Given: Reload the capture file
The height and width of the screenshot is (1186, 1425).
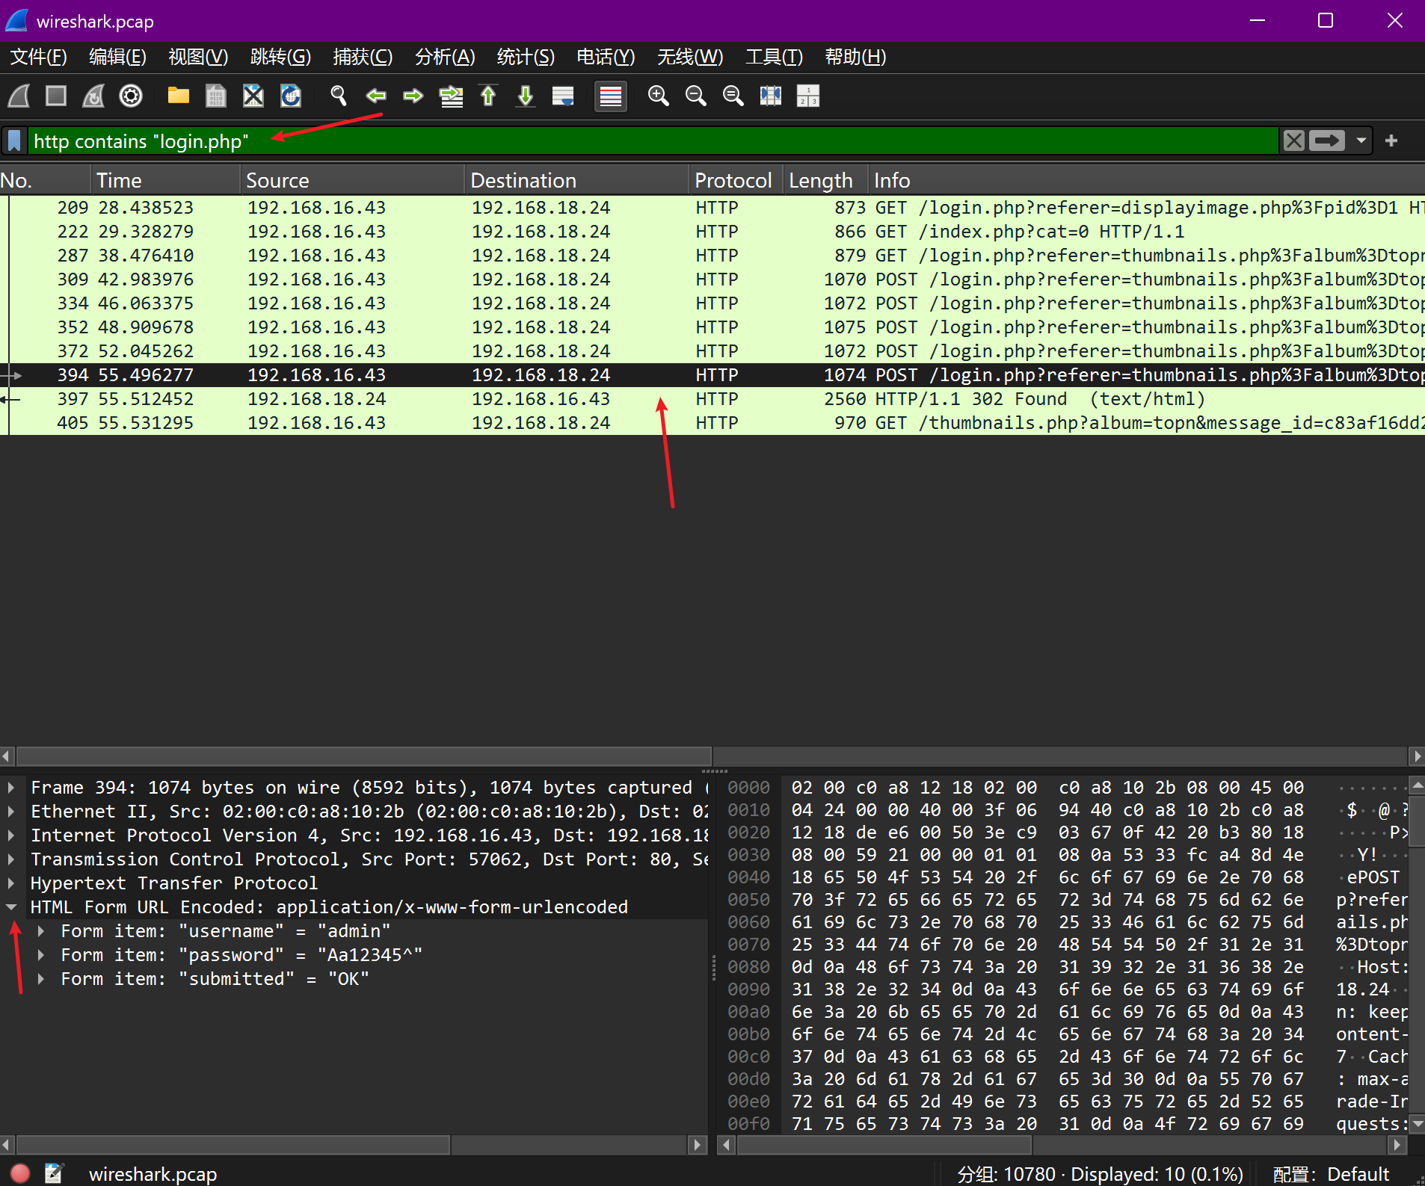Looking at the screenshot, I should 291,96.
